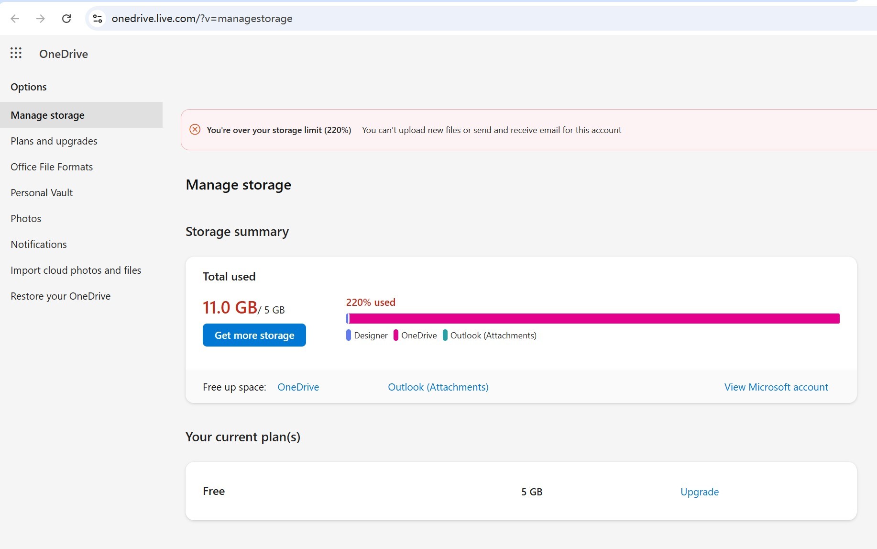Click the OneDrive legend label

419,335
